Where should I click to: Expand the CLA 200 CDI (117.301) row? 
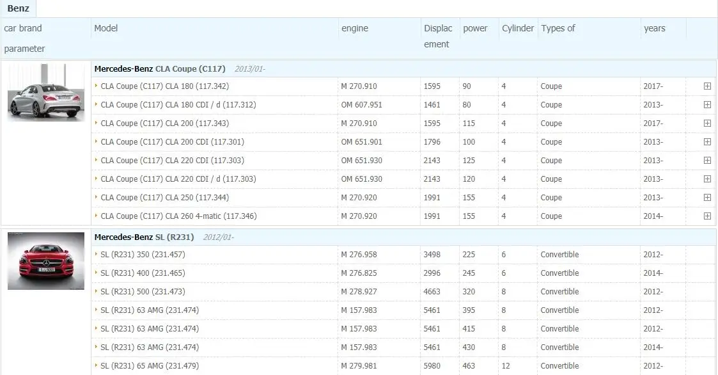click(707, 141)
